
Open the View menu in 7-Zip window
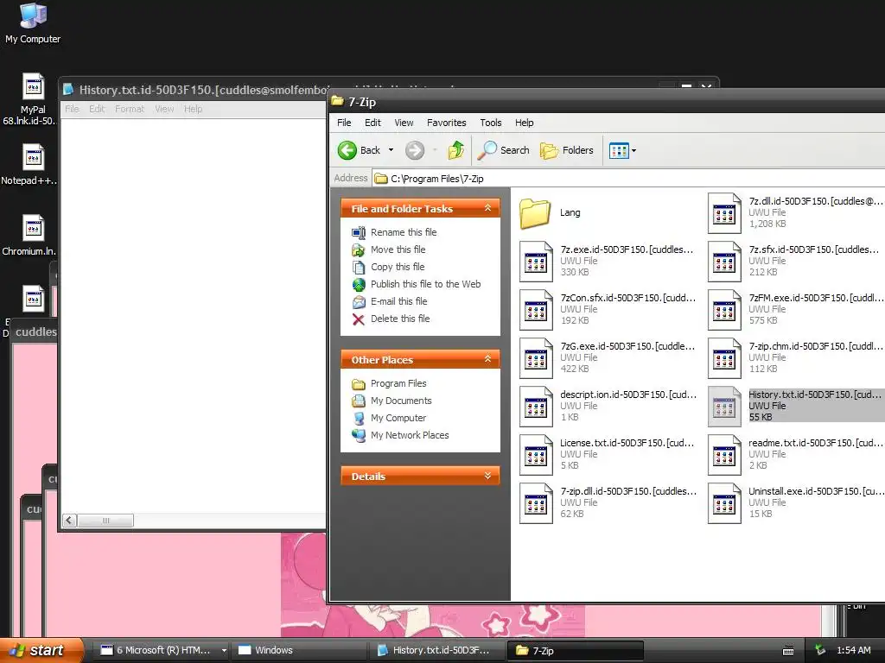pos(404,123)
